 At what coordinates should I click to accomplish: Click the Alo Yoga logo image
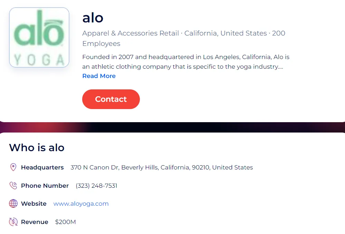[x=39, y=37]
